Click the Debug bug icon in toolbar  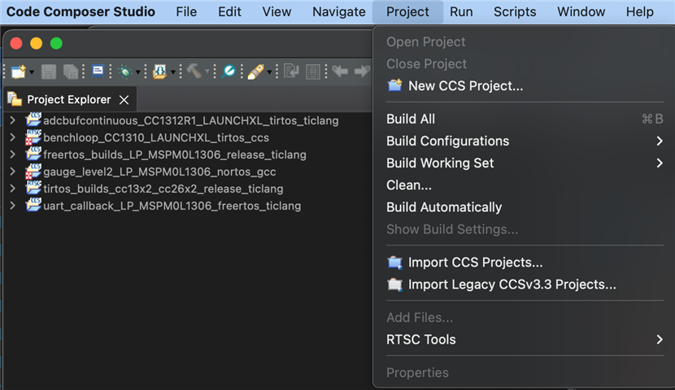click(125, 71)
